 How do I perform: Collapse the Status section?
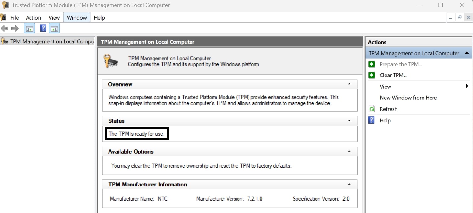pyautogui.click(x=349, y=121)
